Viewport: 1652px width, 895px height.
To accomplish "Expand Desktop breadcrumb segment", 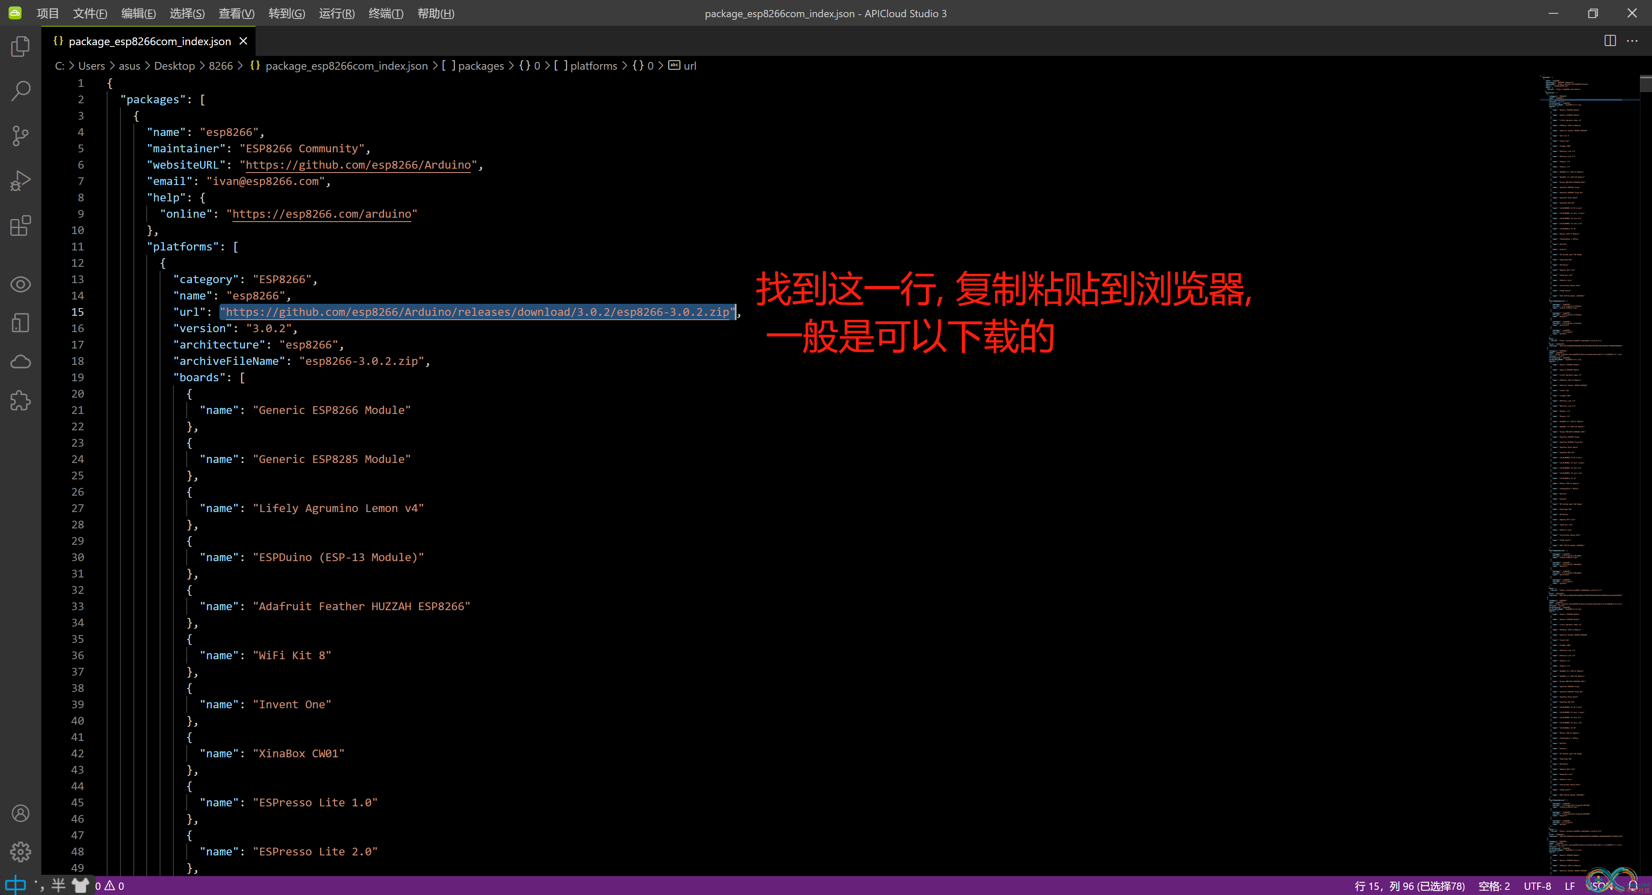I will click(174, 65).
